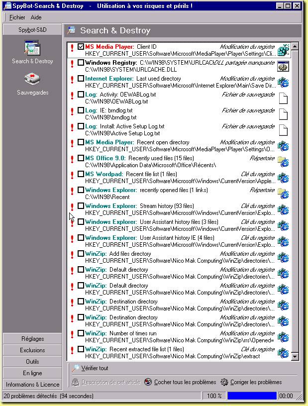Click the folder icon on MS Office 9.0 row
Viewport: 308px width, 406px height.
(283, 162)
